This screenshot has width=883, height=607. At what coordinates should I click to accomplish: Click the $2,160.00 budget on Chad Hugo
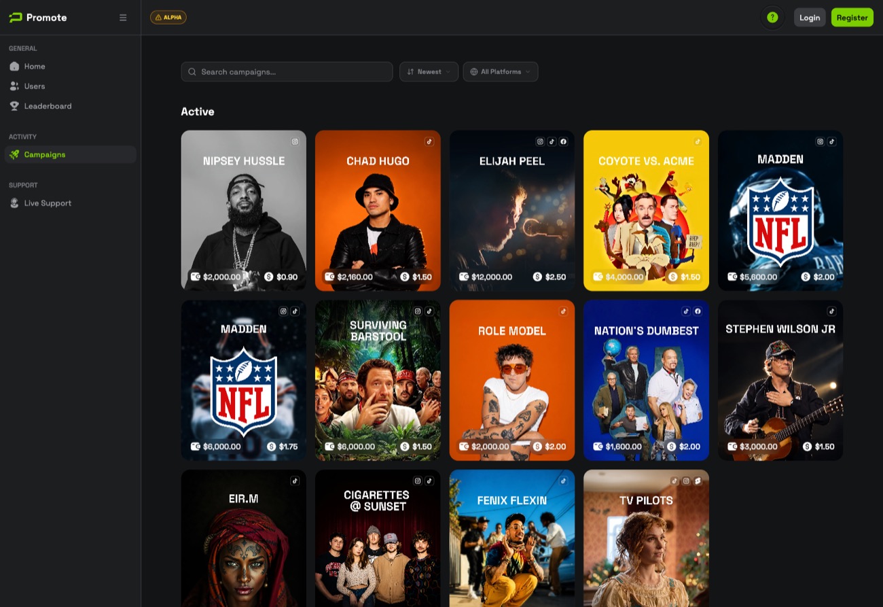(x=355, y=277)
